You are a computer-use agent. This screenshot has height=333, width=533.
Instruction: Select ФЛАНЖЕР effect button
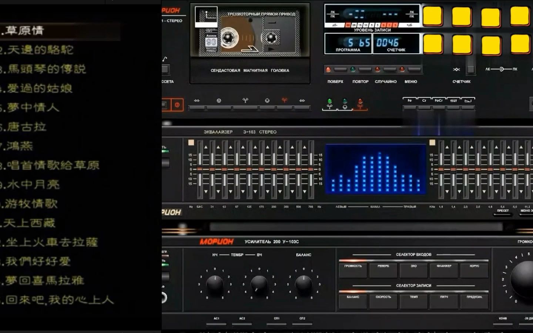pos(444,270)
